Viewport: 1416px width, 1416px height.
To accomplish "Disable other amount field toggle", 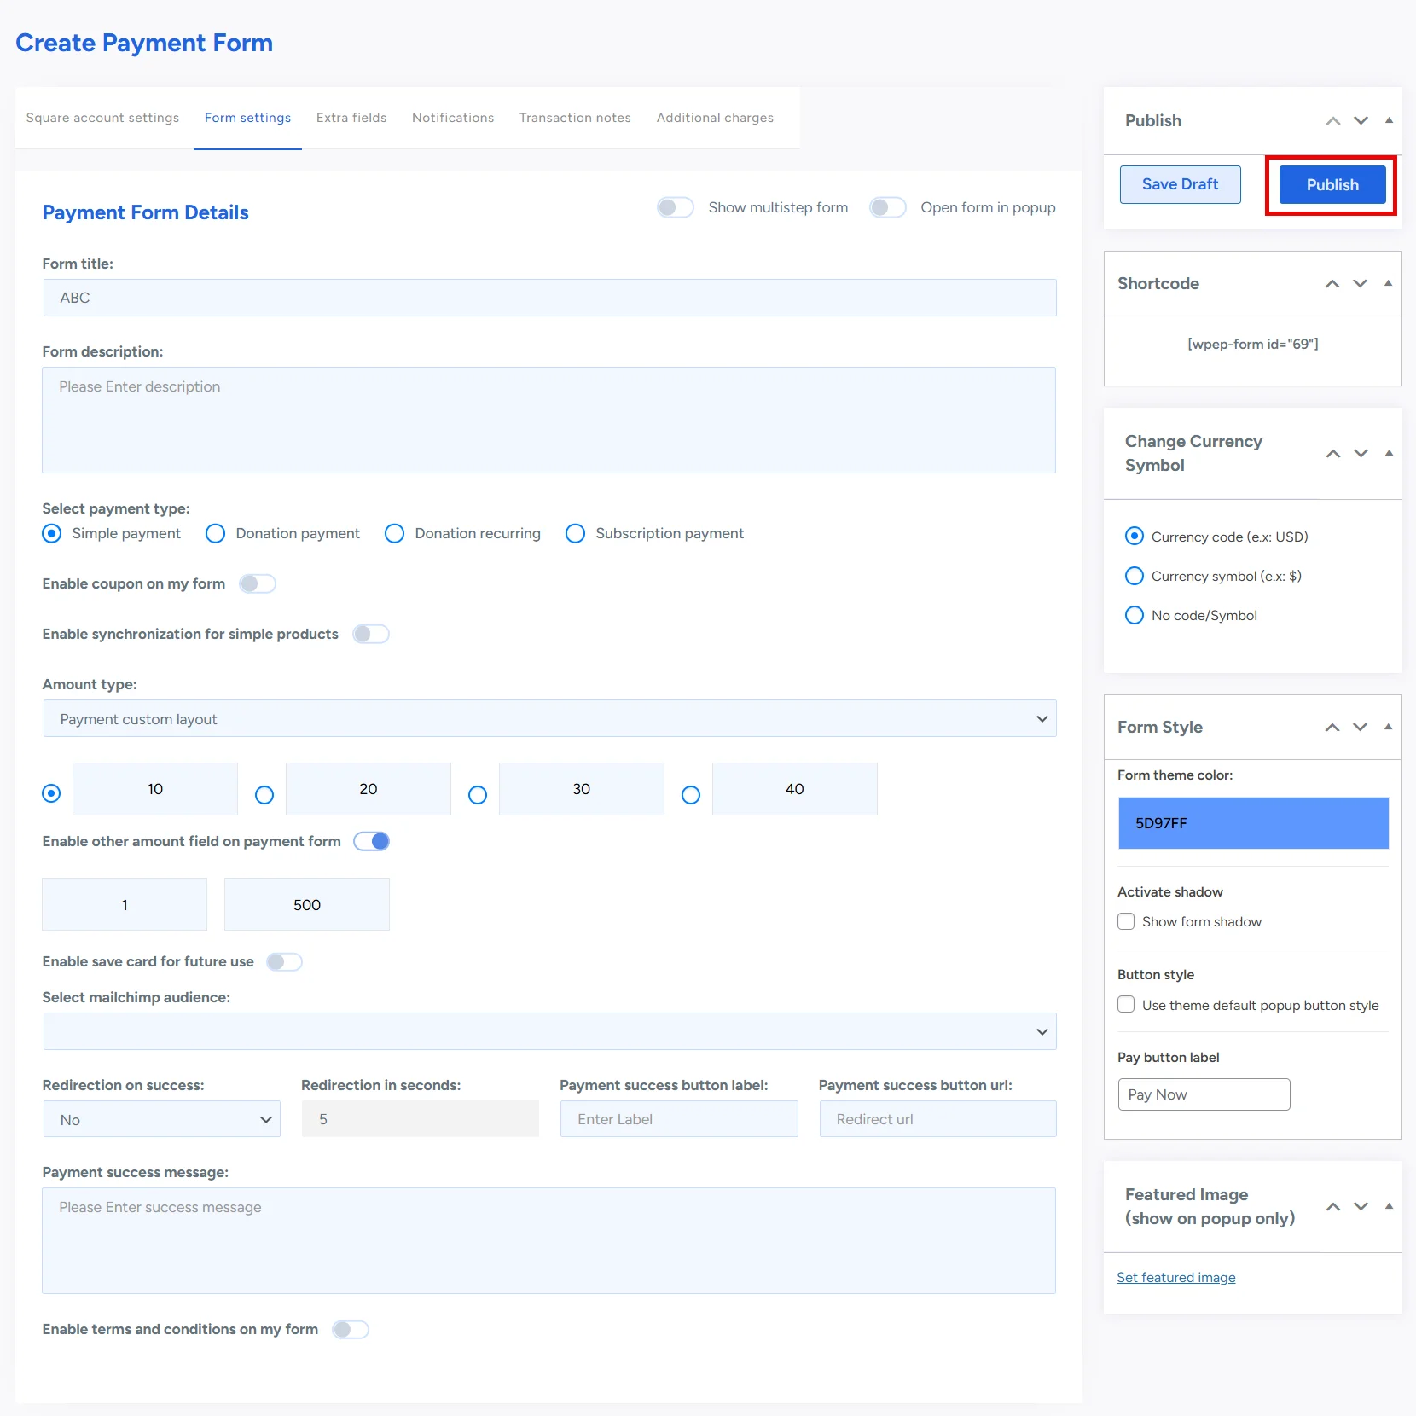I will point(372,841).
